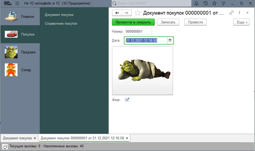Open Документ покупок link in panel

click(x=59, y=15)
